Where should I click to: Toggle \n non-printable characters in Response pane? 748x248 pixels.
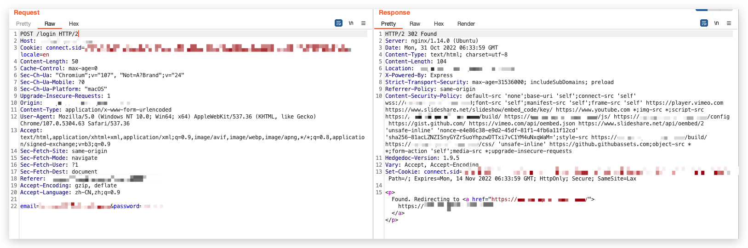click(717, 23)
